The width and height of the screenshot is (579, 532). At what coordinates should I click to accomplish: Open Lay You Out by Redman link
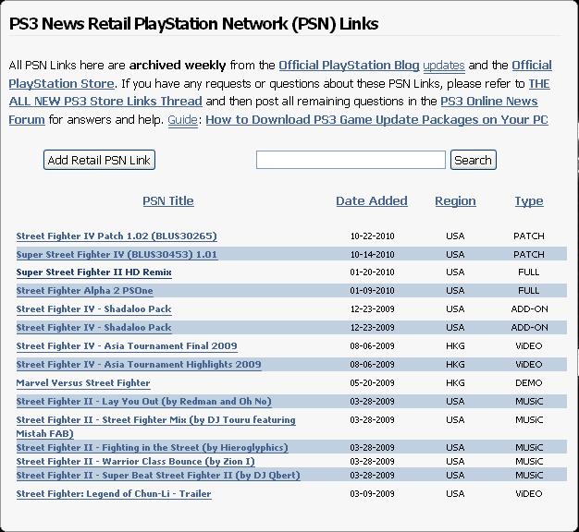coord(144,401)
